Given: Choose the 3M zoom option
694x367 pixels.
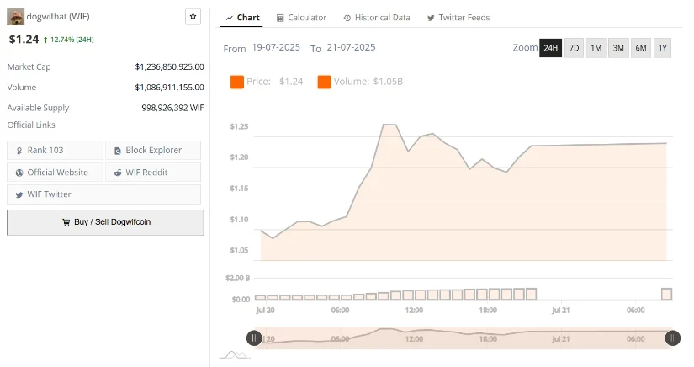Looking at the screenshot, I should click(x=618, y=48).
